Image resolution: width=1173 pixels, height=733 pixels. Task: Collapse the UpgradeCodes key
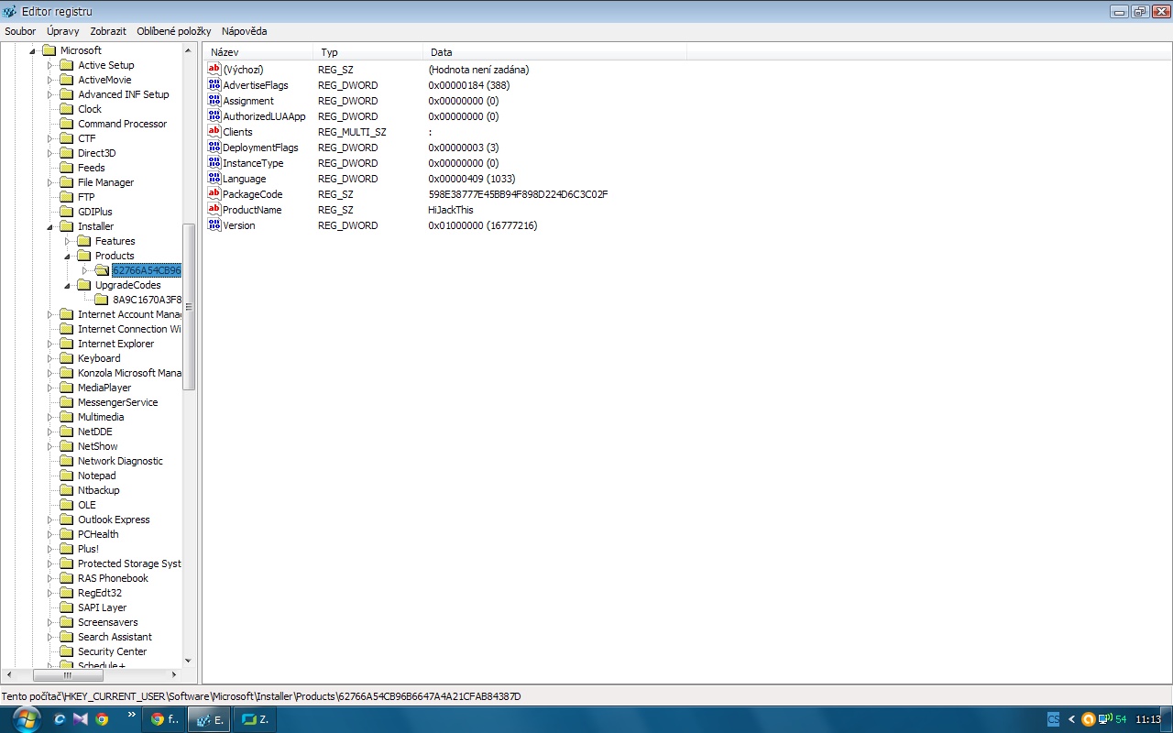coord(68,286)
